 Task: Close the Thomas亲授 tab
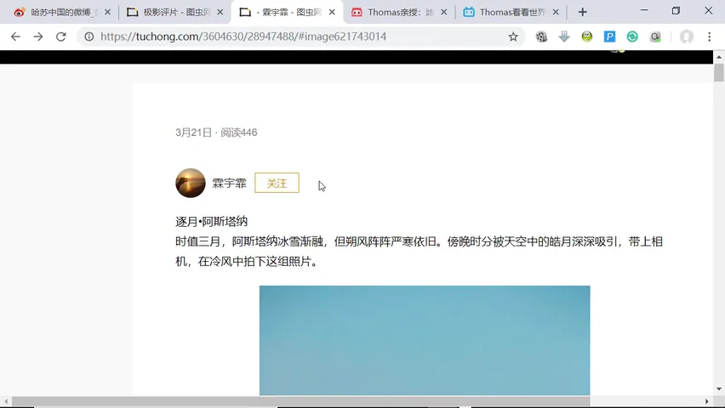pos(444,12)
